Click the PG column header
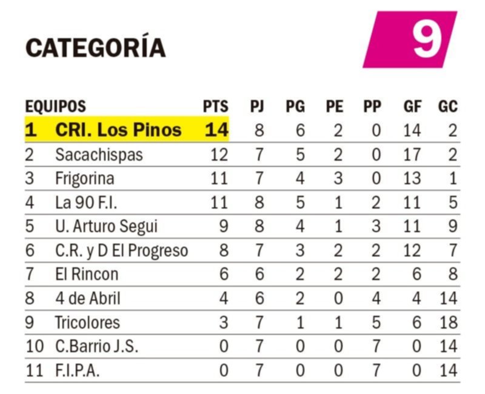 295,107
